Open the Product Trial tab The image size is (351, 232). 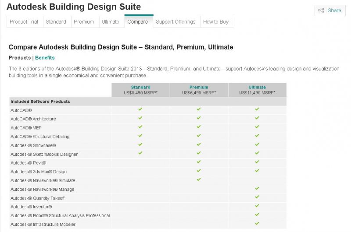click(x=24, y=22)
